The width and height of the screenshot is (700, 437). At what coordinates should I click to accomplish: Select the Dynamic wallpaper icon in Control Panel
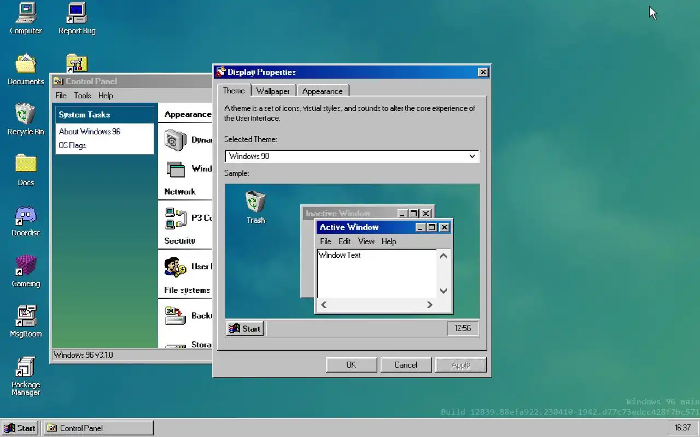click(x=176, y=140)
